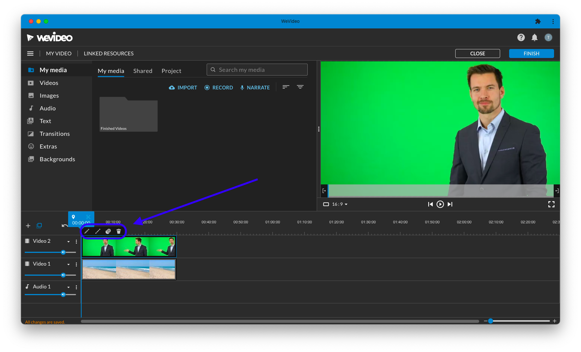Click the Search my media field

tap(257, 70)
